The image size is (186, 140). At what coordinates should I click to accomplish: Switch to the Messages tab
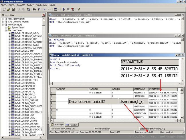(57, 125)
